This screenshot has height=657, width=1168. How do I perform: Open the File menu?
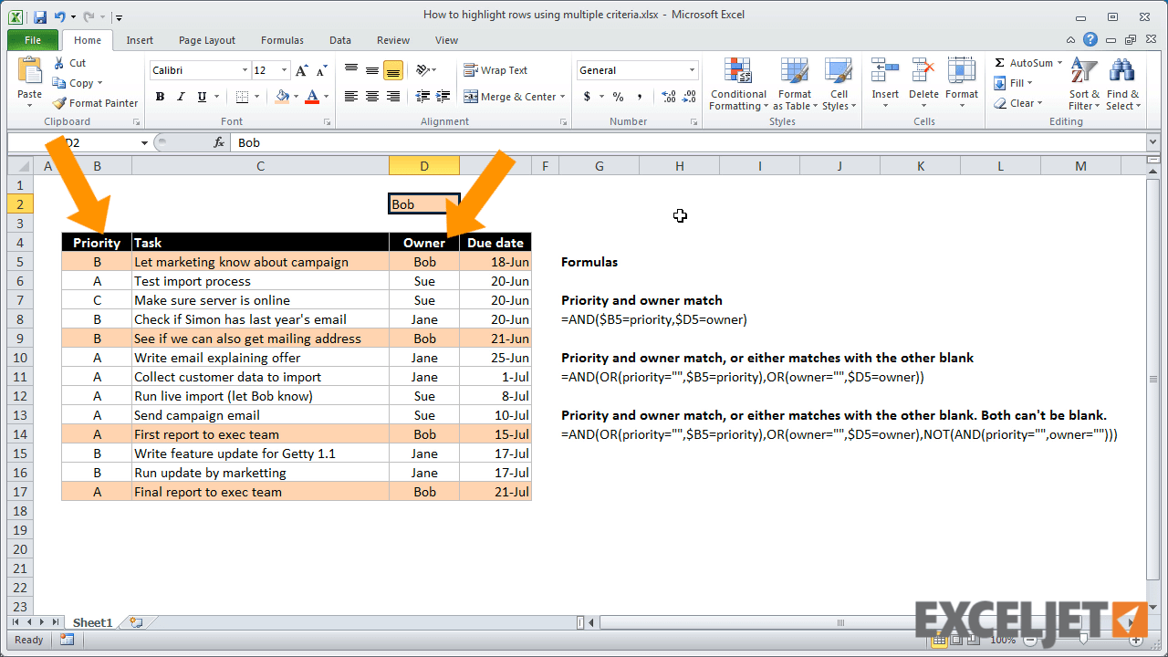(32, 40)
